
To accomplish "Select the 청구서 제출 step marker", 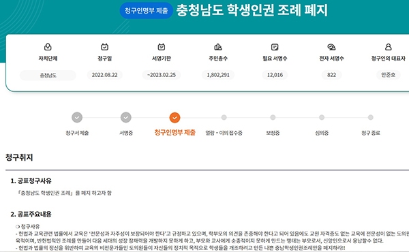I will point(77,118).
